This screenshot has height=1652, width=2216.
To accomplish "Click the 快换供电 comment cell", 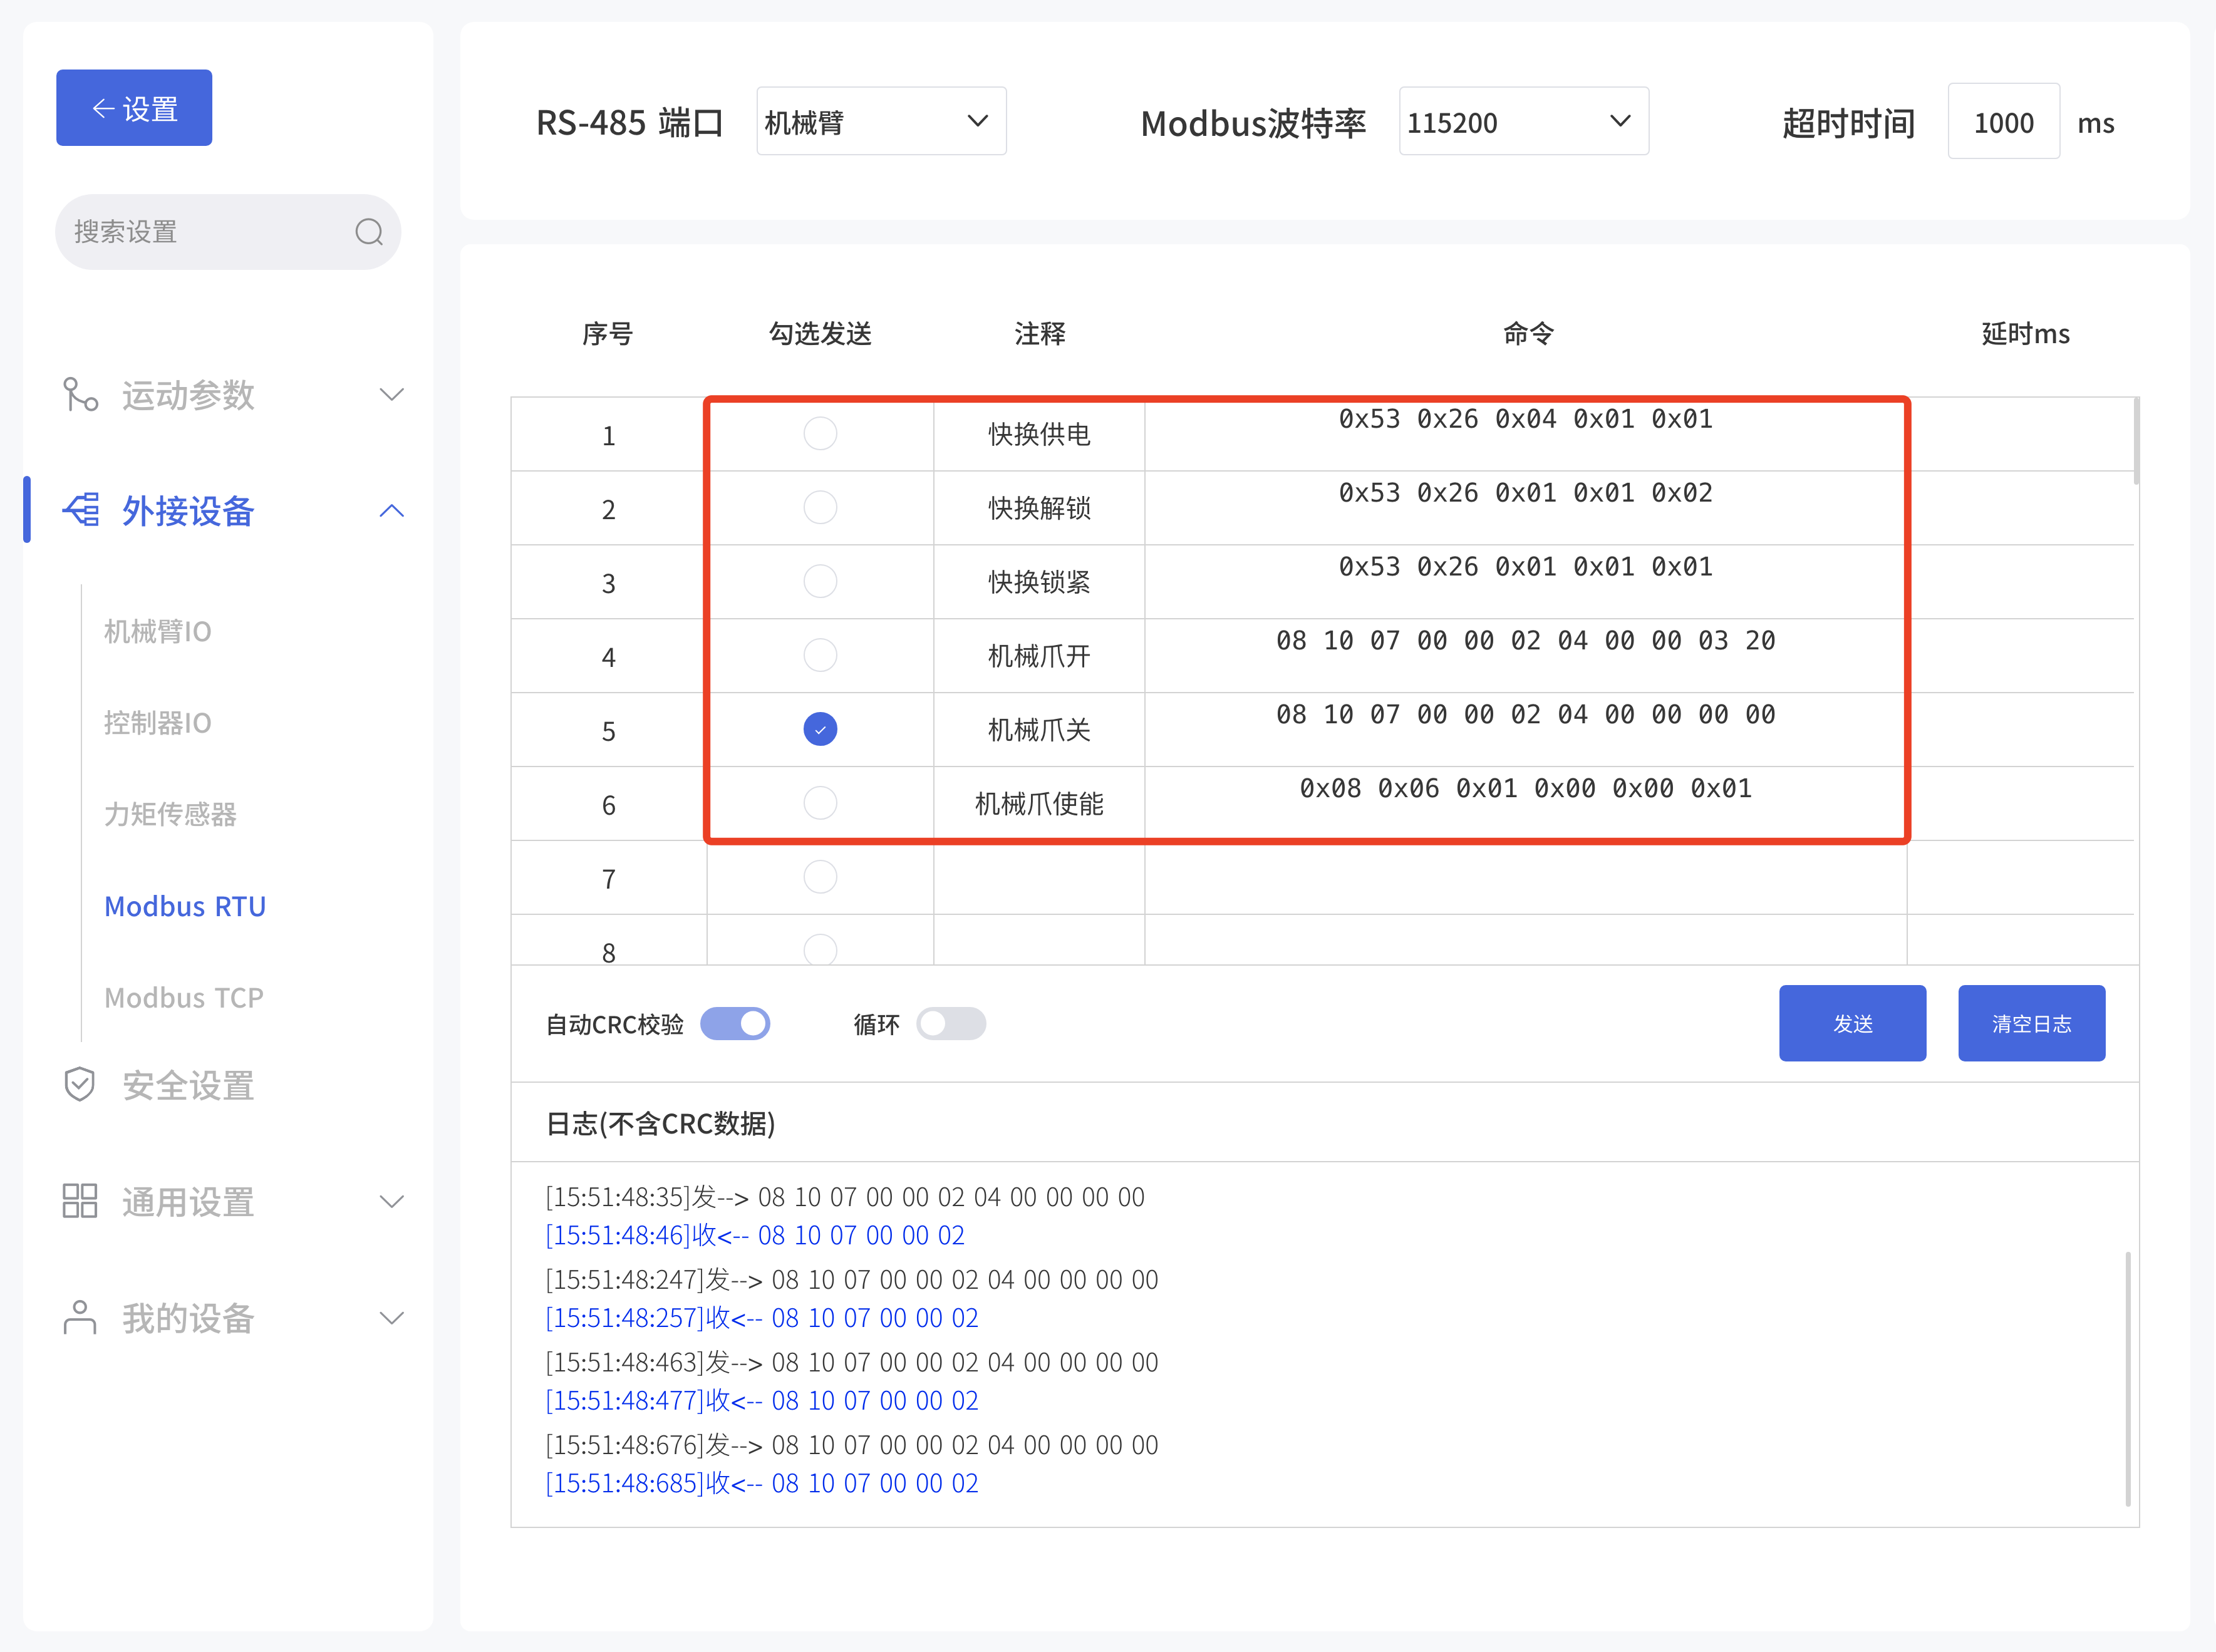I will (1039, 435).
